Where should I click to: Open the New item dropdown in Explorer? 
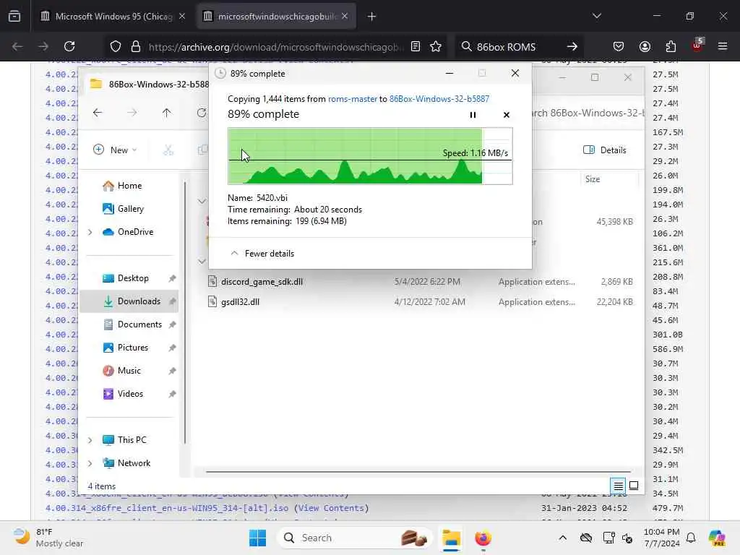(x=115, y=150)
